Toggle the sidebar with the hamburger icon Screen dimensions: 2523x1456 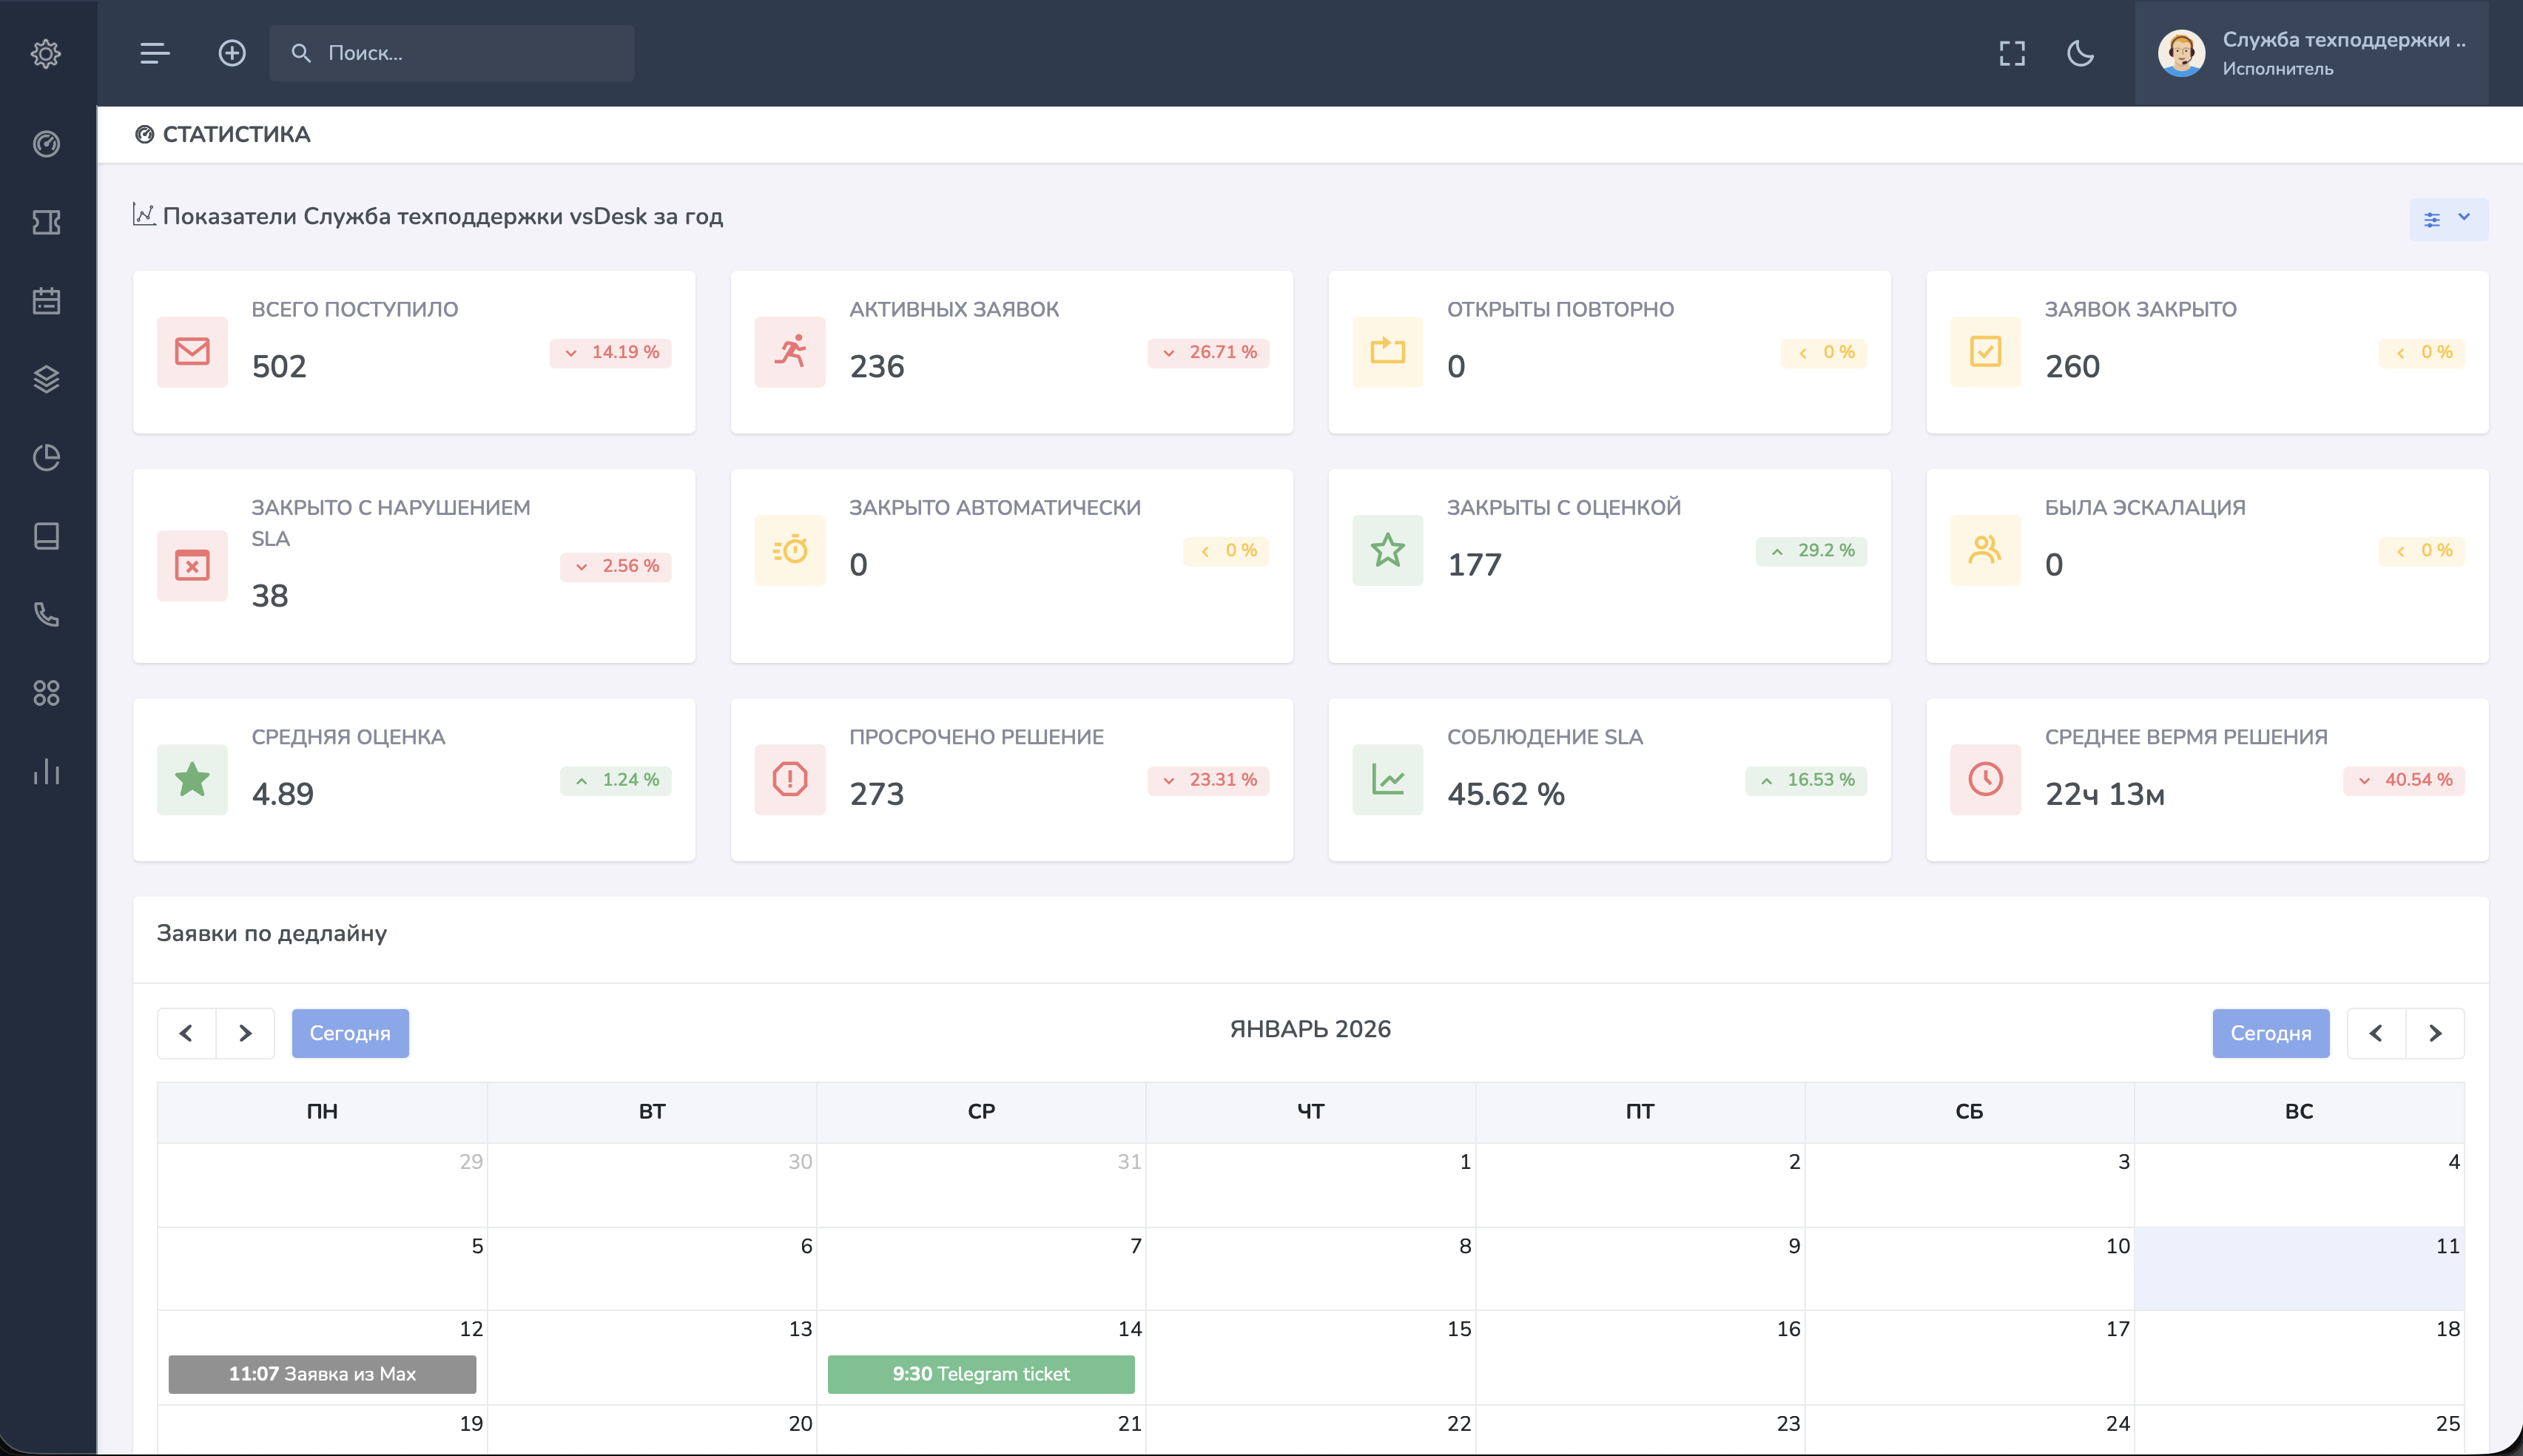coord(155,53)
